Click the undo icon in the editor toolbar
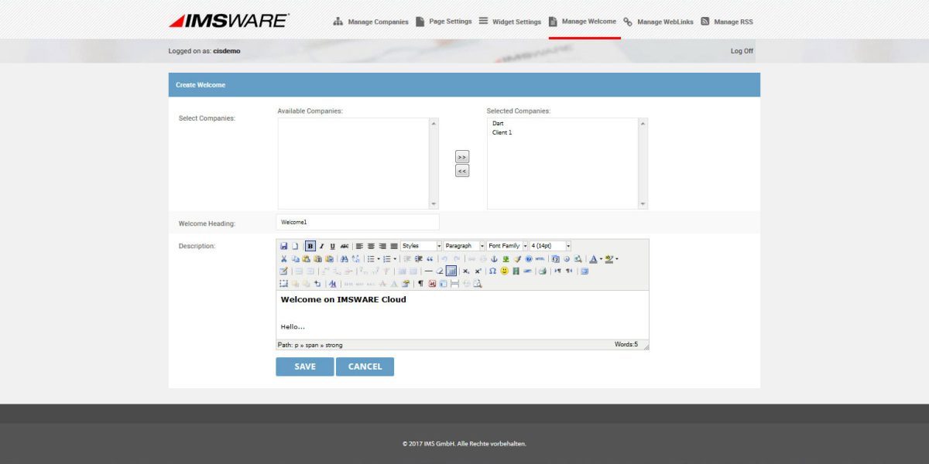The height and width of the screenshot is (464, 929). click(x=444, y=258)
